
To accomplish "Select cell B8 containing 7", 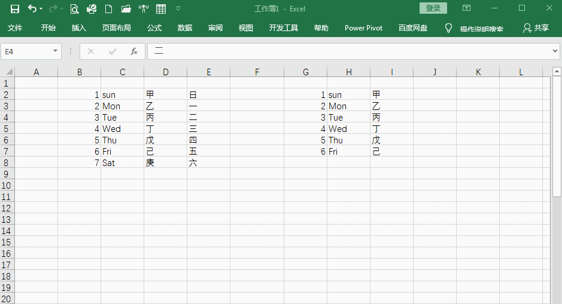I will [x=80, y=162].
